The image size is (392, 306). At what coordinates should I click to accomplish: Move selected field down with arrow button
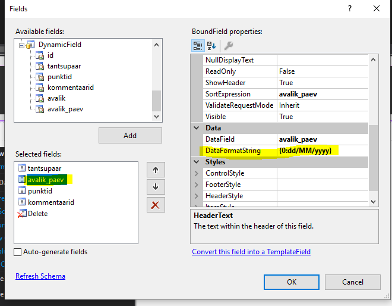[155, 187]
